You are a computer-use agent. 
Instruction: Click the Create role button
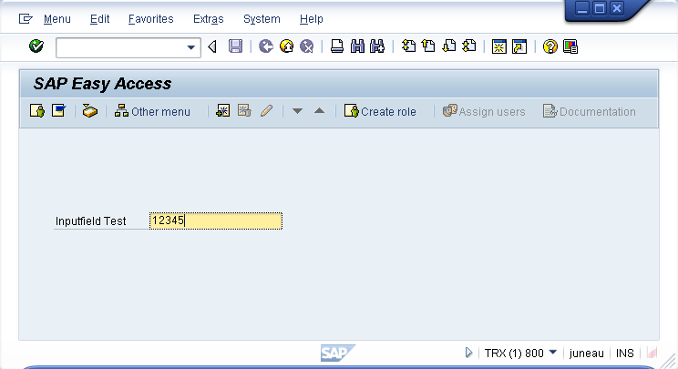click(380, 111)
